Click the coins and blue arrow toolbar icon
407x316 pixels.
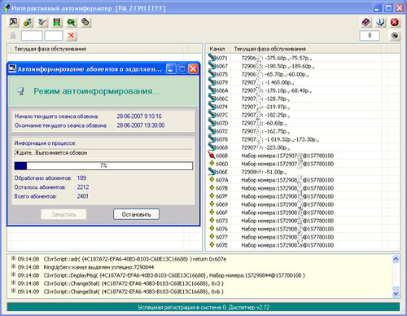pos(28,22)
